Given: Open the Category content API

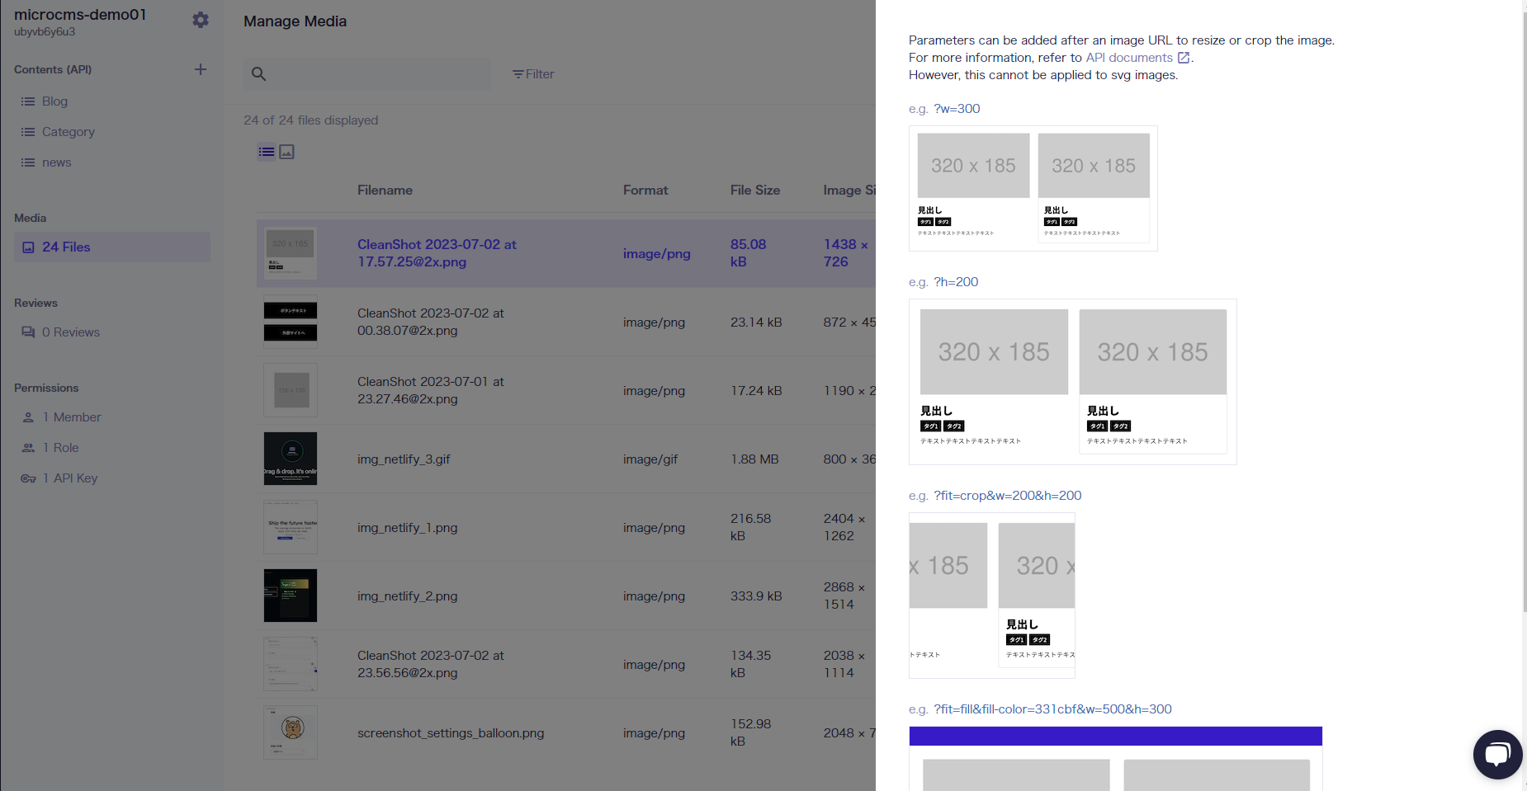Looking at the screenshot, I should tap(68, 132).
